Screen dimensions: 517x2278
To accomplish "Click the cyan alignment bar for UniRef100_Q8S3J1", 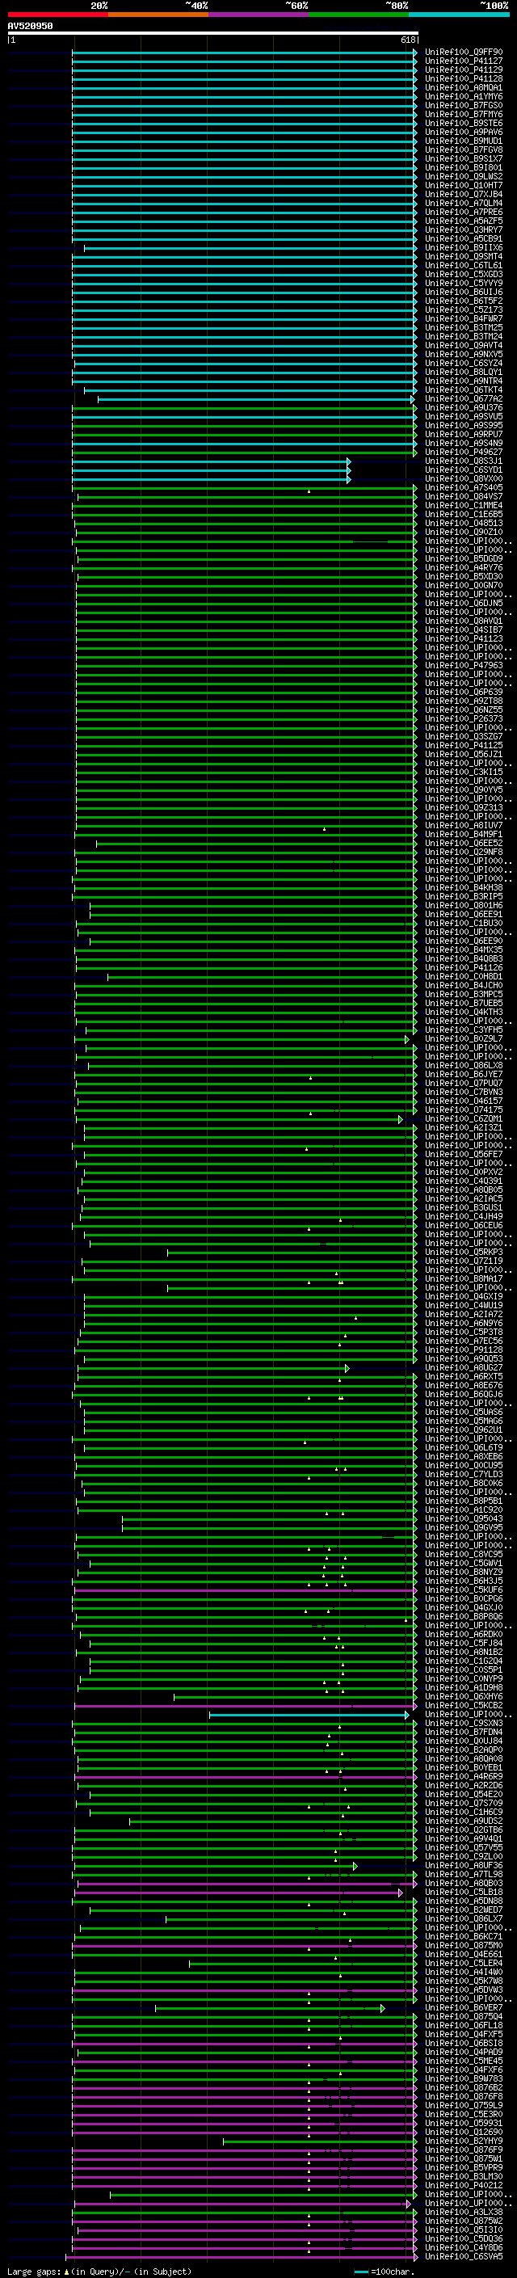I will (211, 461).
